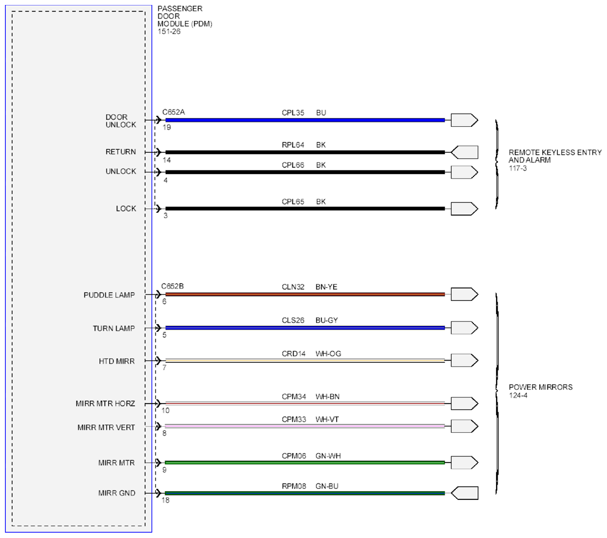Open the Power Mirrors 124-4 reference
The width and height of the screenshot is (607, 538).
click(x=540, y=391)
